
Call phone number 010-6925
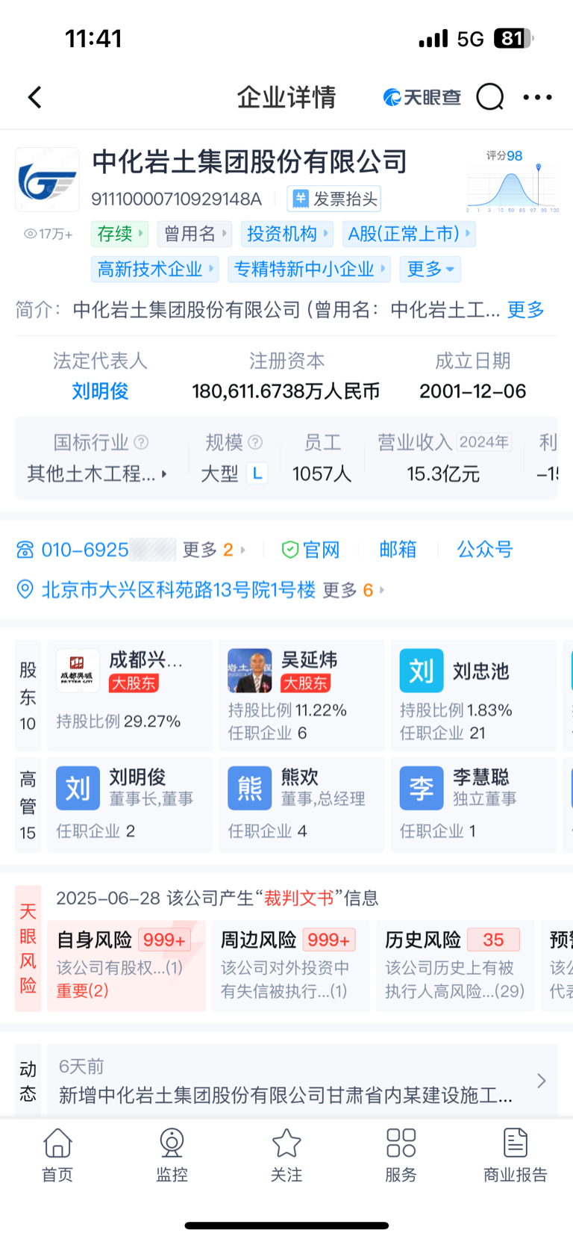click(x=85, y=550)
